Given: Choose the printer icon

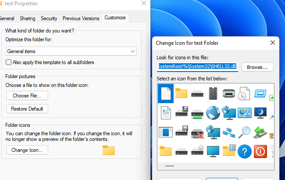Looking at the screenshot, I should 228,93.
